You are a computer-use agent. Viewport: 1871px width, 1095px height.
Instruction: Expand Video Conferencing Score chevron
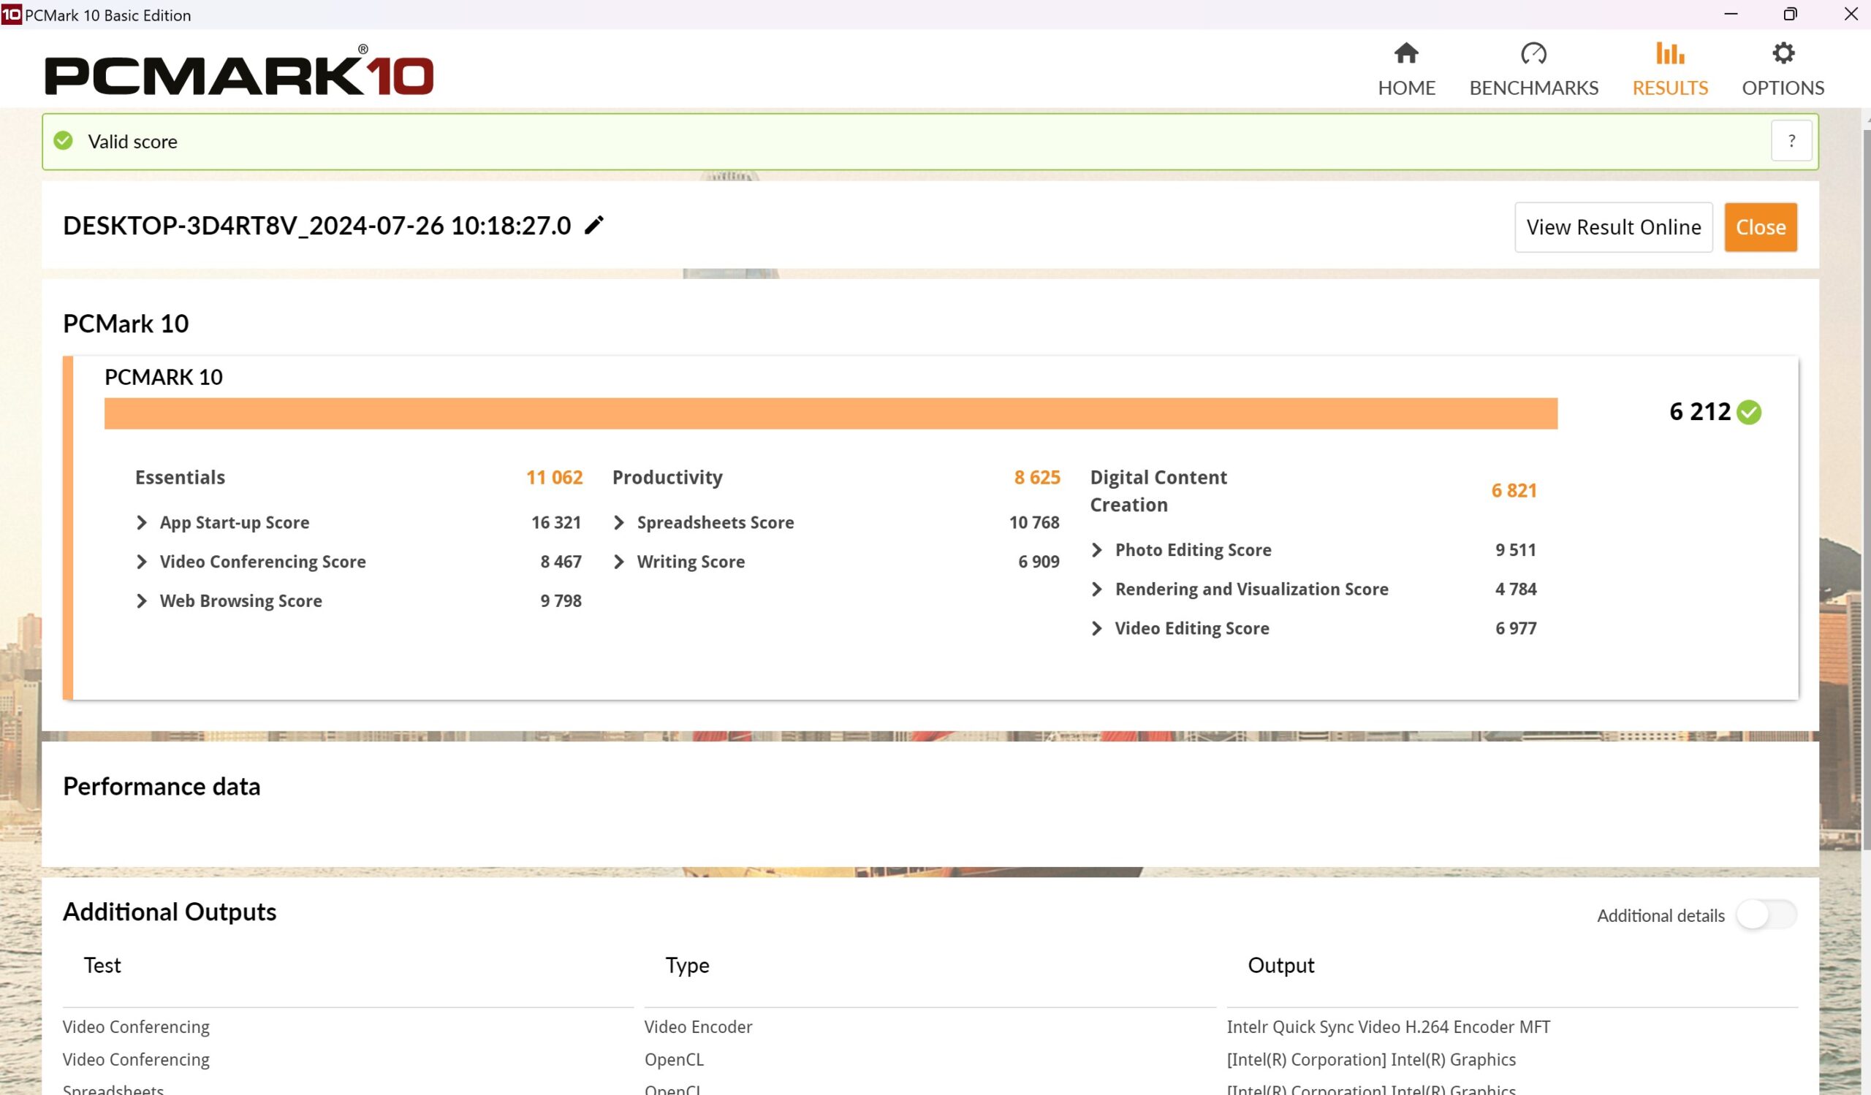click(x=141, y=562)
